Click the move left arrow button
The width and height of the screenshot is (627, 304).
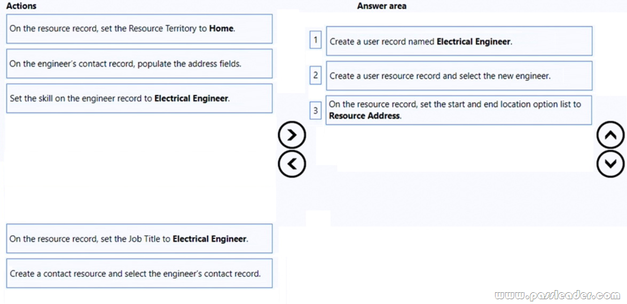tap(292, 163)
